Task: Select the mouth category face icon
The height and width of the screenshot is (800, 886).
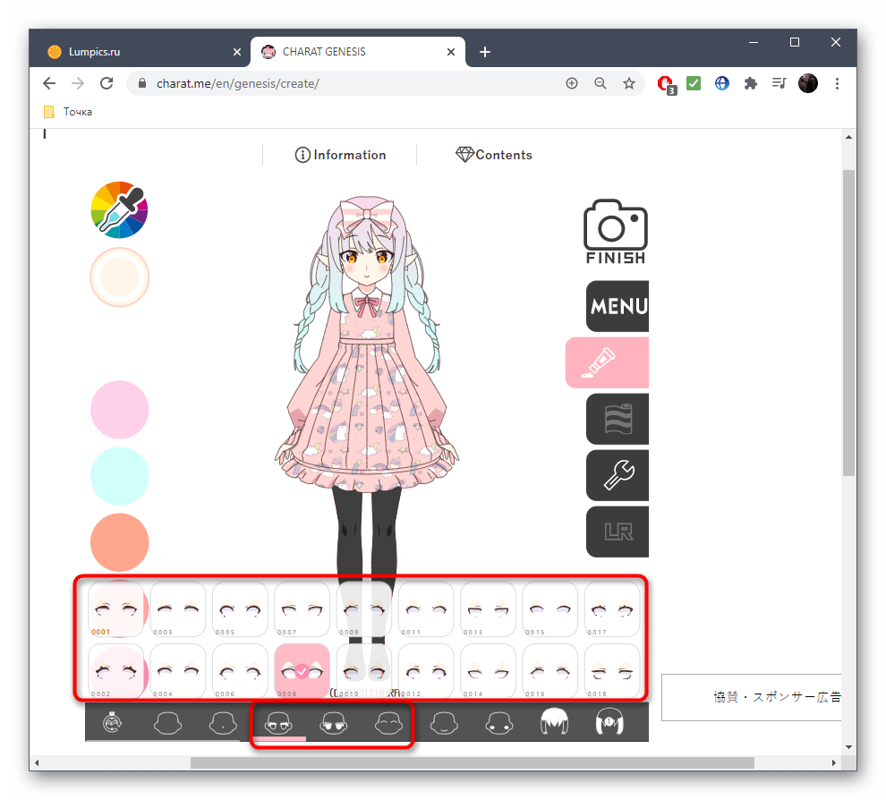Action: pyautogui.click(x=443, y=722)
